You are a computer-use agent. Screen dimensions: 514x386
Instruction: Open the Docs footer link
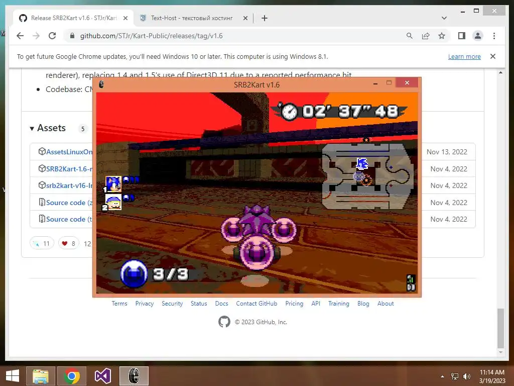point(221,303)
